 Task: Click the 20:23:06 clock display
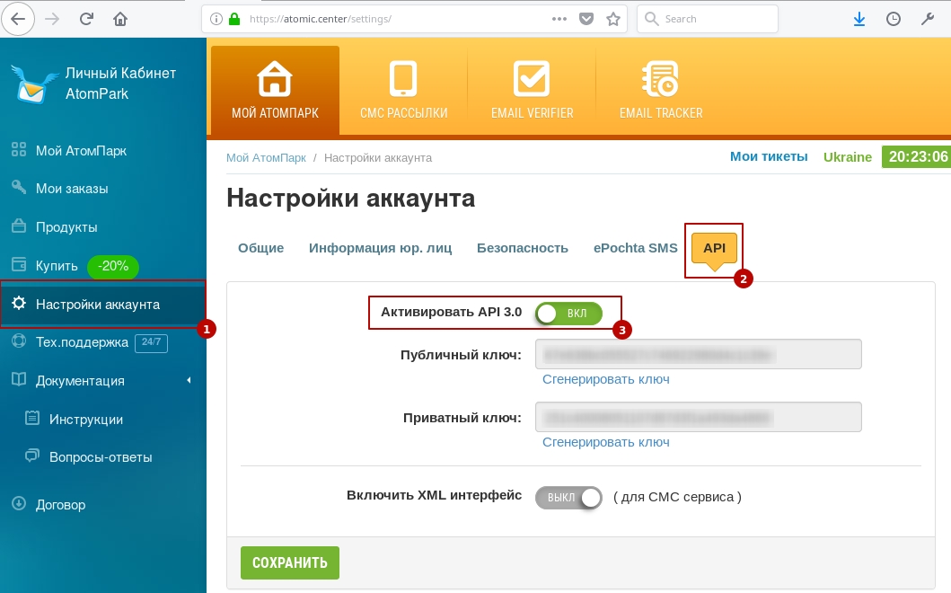coord(918,156)
